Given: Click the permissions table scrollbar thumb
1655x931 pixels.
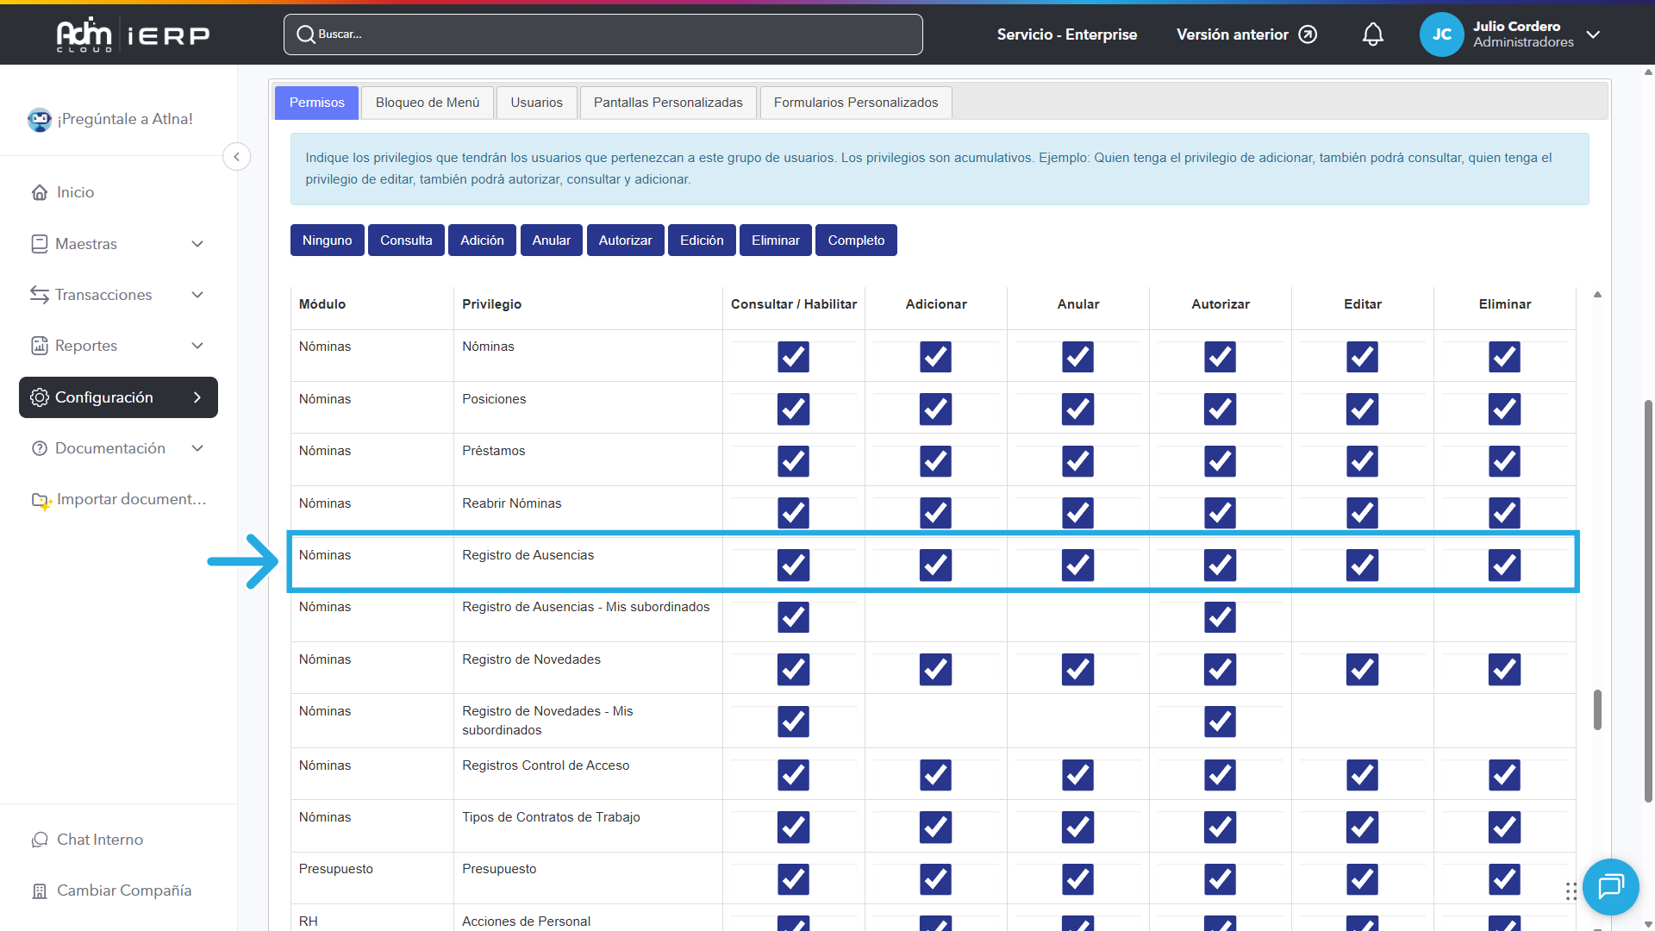Looking at the screenshot, I should click(x=1597, y=709).
